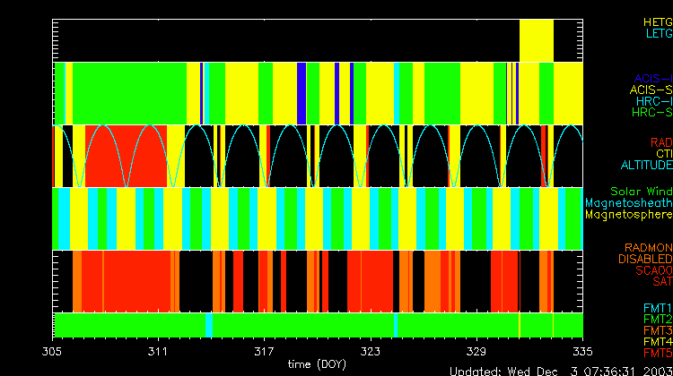Select the HRC-S legend label
Image resolution: width=673 pixels, height=376 pixels.
click(x=651, y=113)
